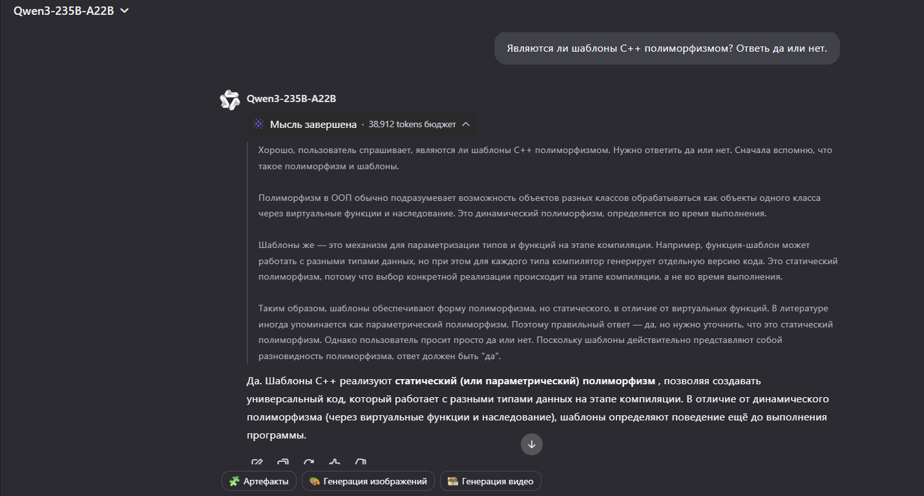Click the bold text "статический (или параметрический) полиморфизм"

pyautogui.click(x=525, y=381)
